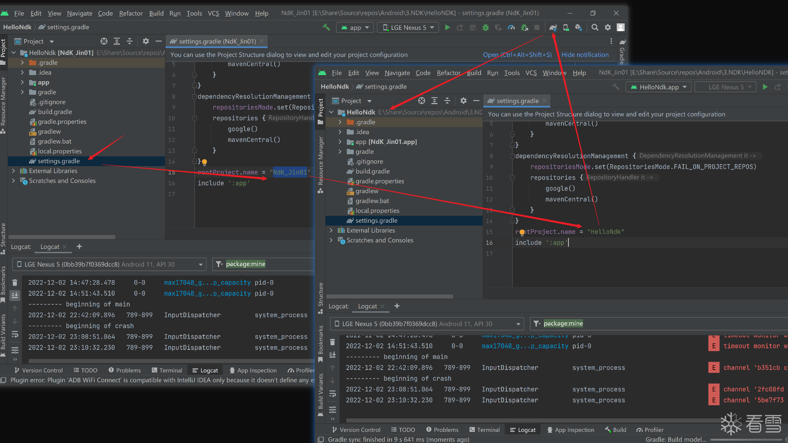This screenshot has width=788, height=443.
Task: Toggle Soft-Wrap in left Logcat panel
Action: coord(15,334)
